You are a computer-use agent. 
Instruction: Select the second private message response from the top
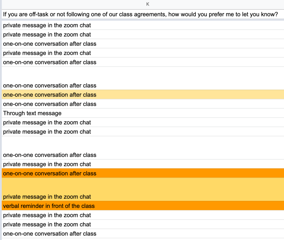[47, 35]
